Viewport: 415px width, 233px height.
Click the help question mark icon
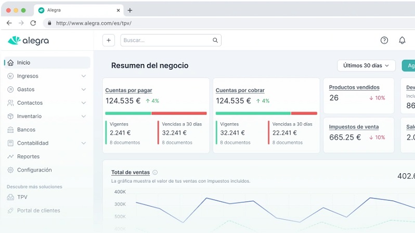click(x=384, y=41)
